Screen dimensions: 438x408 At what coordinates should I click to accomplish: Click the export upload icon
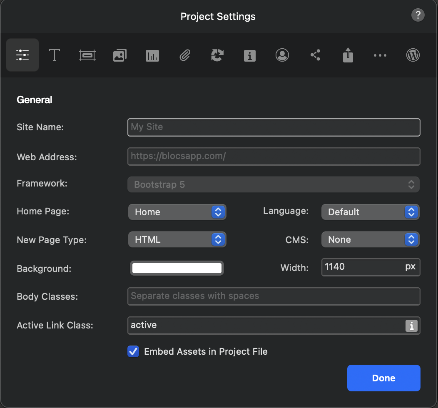pyautogui.click(x=348, y=55)
